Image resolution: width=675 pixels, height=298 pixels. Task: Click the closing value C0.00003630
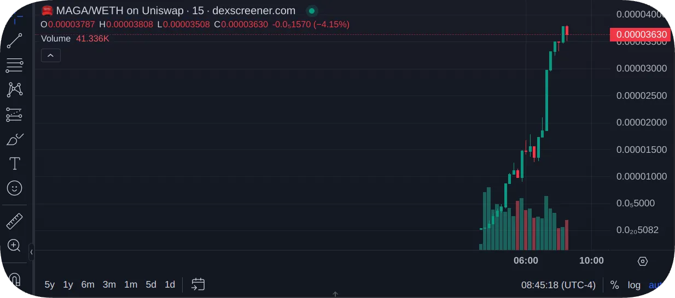click(241, 25)
